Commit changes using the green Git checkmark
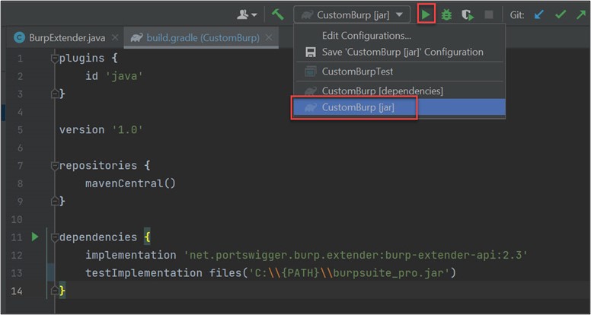 coord(560,14)
